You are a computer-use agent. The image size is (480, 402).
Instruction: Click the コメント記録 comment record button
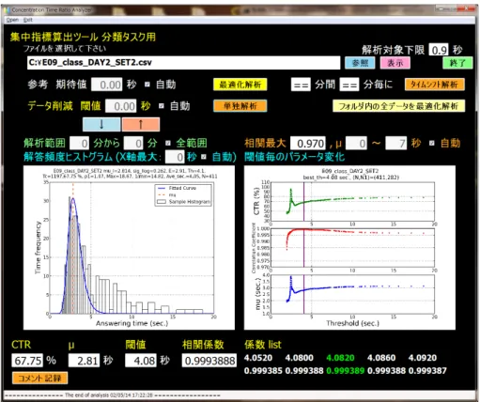click(x=39, y=378)
